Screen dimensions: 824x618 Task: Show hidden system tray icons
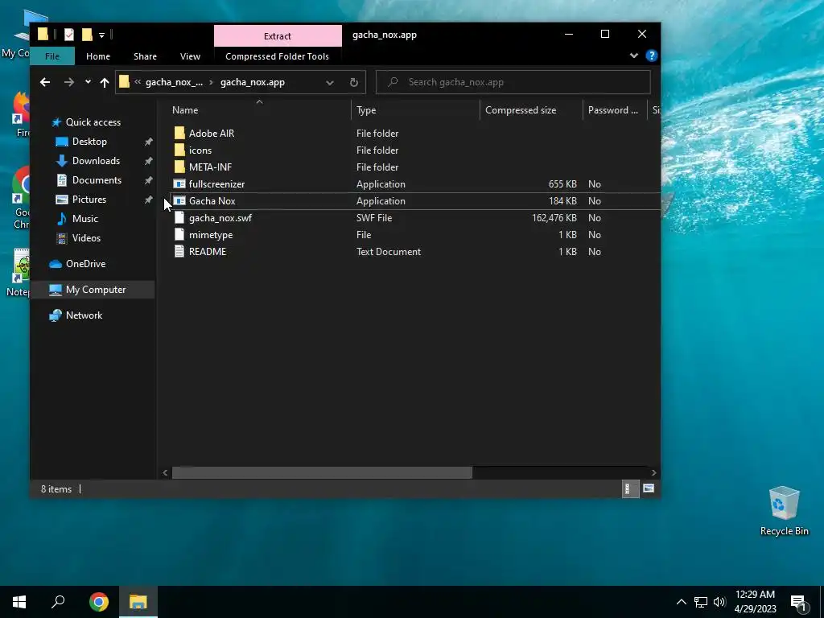point(681,602)
